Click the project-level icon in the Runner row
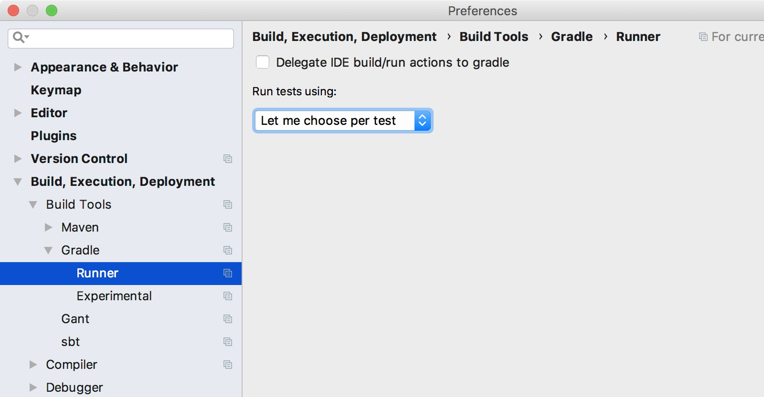 tap(228, 273)
